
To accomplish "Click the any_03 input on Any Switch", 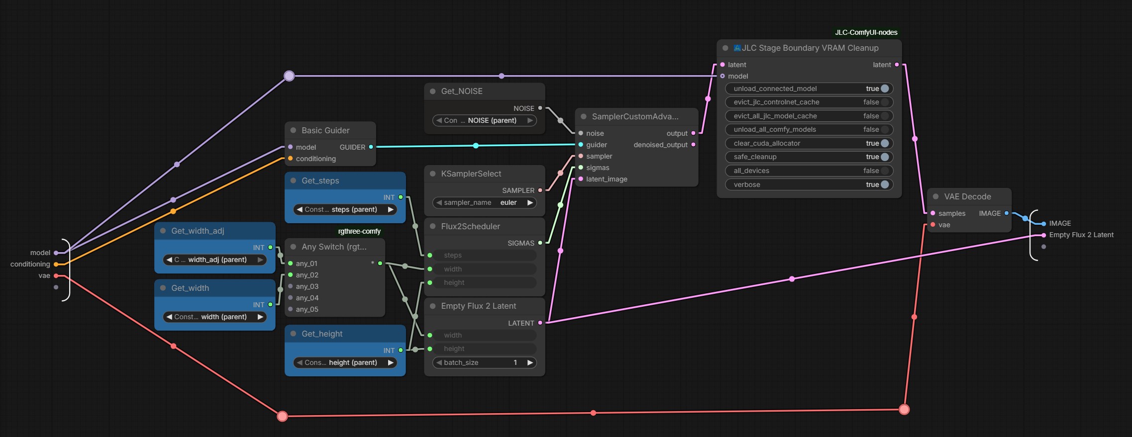I will click(x=291, y=286).
